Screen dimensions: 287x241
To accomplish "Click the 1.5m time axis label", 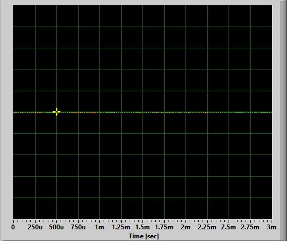I will pos(142,227).
